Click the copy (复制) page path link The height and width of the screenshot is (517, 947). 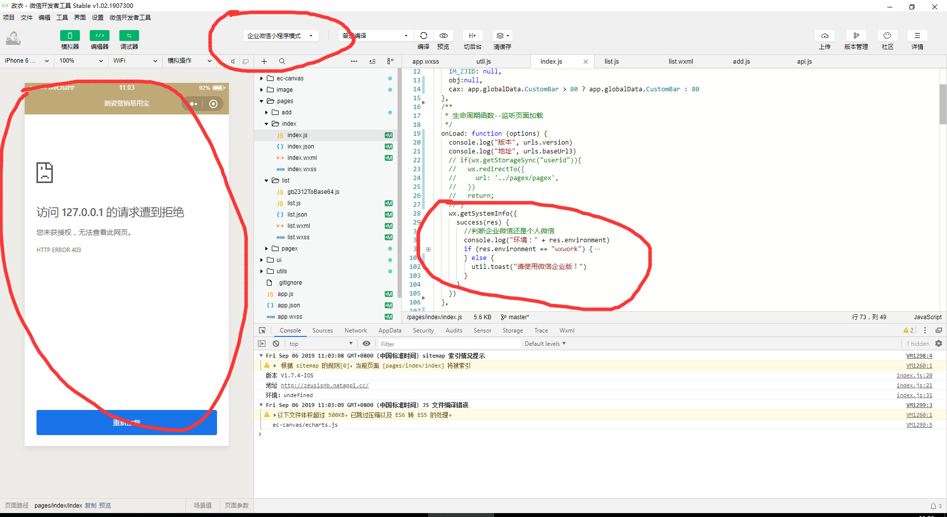point(91,506)
